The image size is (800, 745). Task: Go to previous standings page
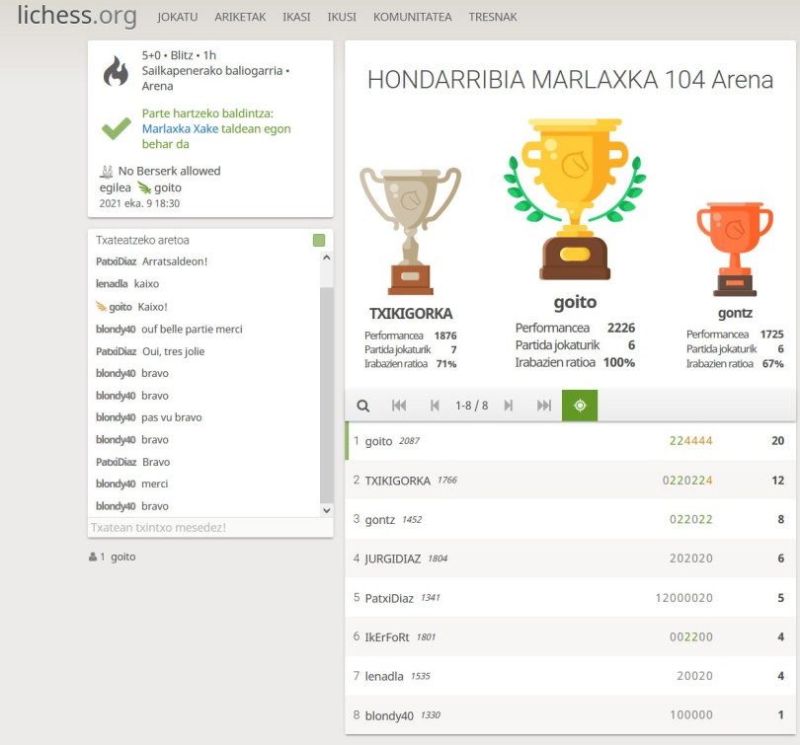coord(435,406)
